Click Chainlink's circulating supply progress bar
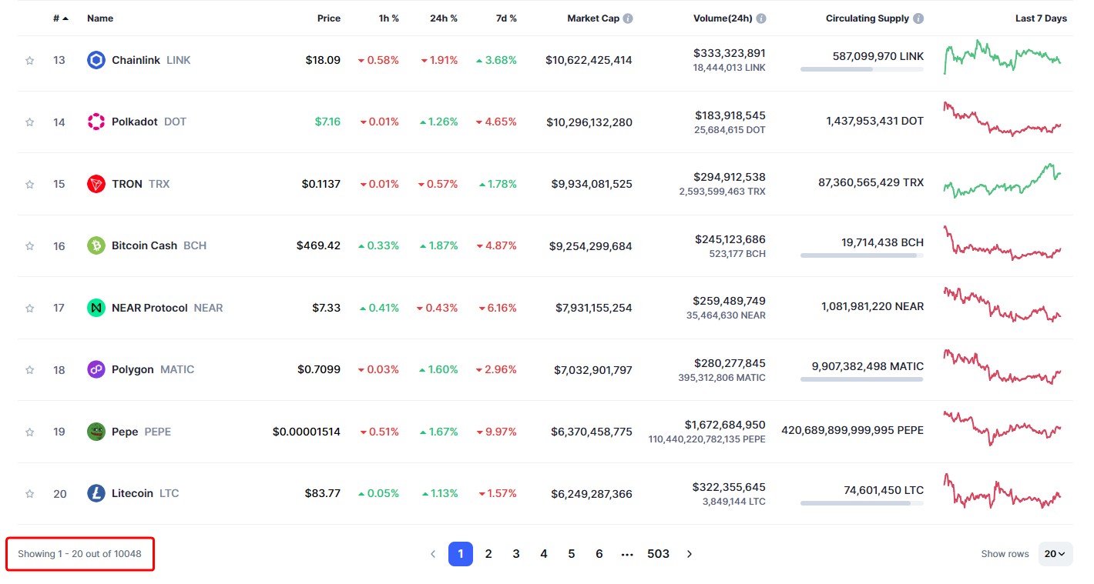Screen dimensions: 1094x584 pyautogui.click(x=861, y=69)
